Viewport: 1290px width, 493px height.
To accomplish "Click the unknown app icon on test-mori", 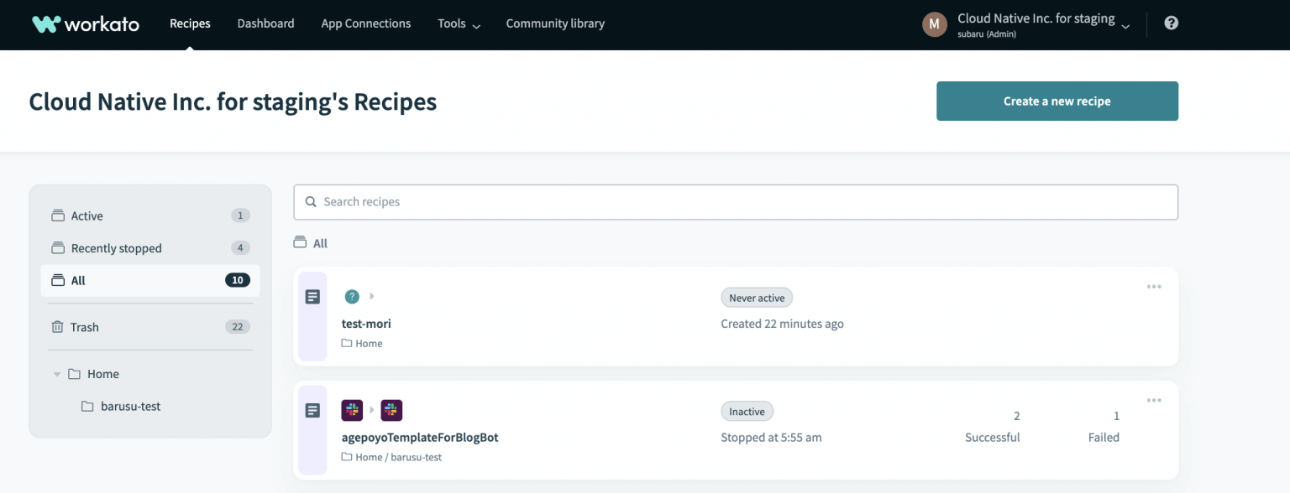I will point(352,296).
